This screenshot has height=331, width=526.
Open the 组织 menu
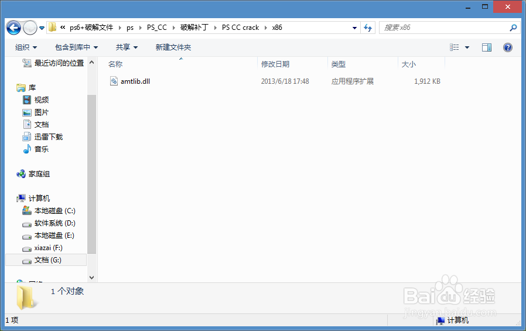pyautogui.click(x=26, y=47)
